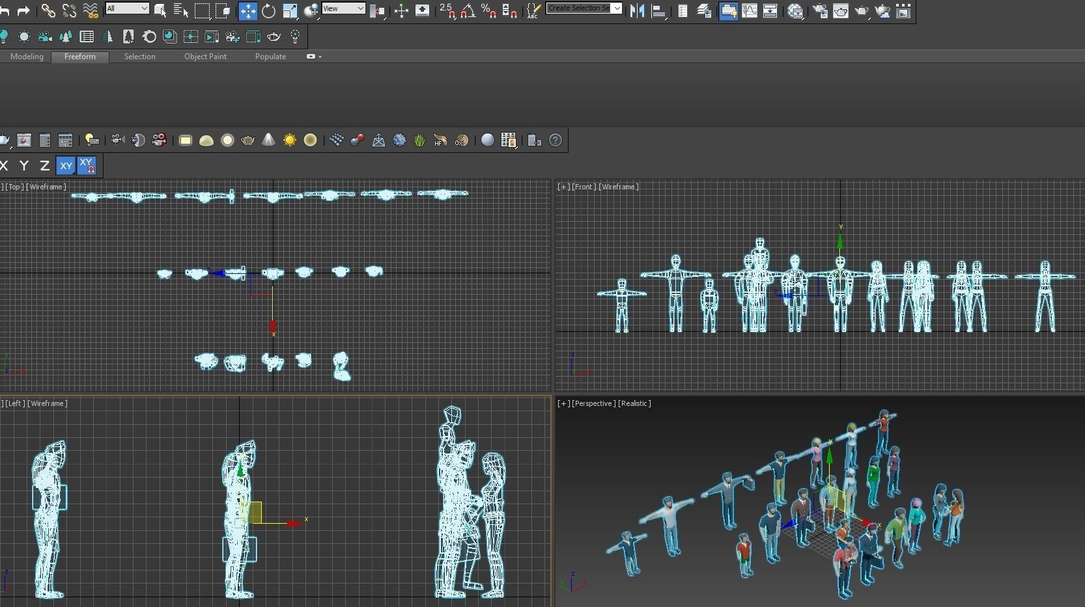Image resolution: width=1085 pixels, height=607 pixels.
Task: Click the Rectangular Selection Region icon
Action: click(x=203, y=10)
